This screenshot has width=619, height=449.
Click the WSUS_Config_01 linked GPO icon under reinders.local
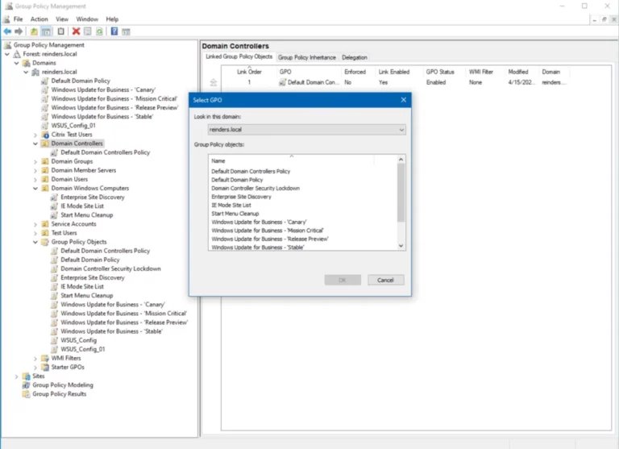coord(45,126)
